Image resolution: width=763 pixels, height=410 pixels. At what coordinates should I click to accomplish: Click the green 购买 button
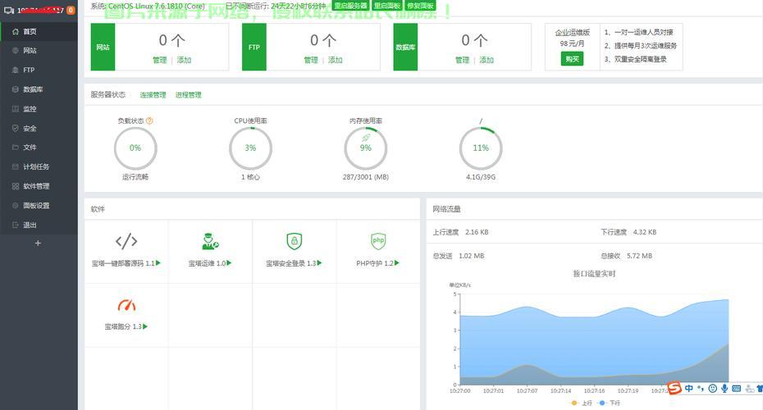573,59
